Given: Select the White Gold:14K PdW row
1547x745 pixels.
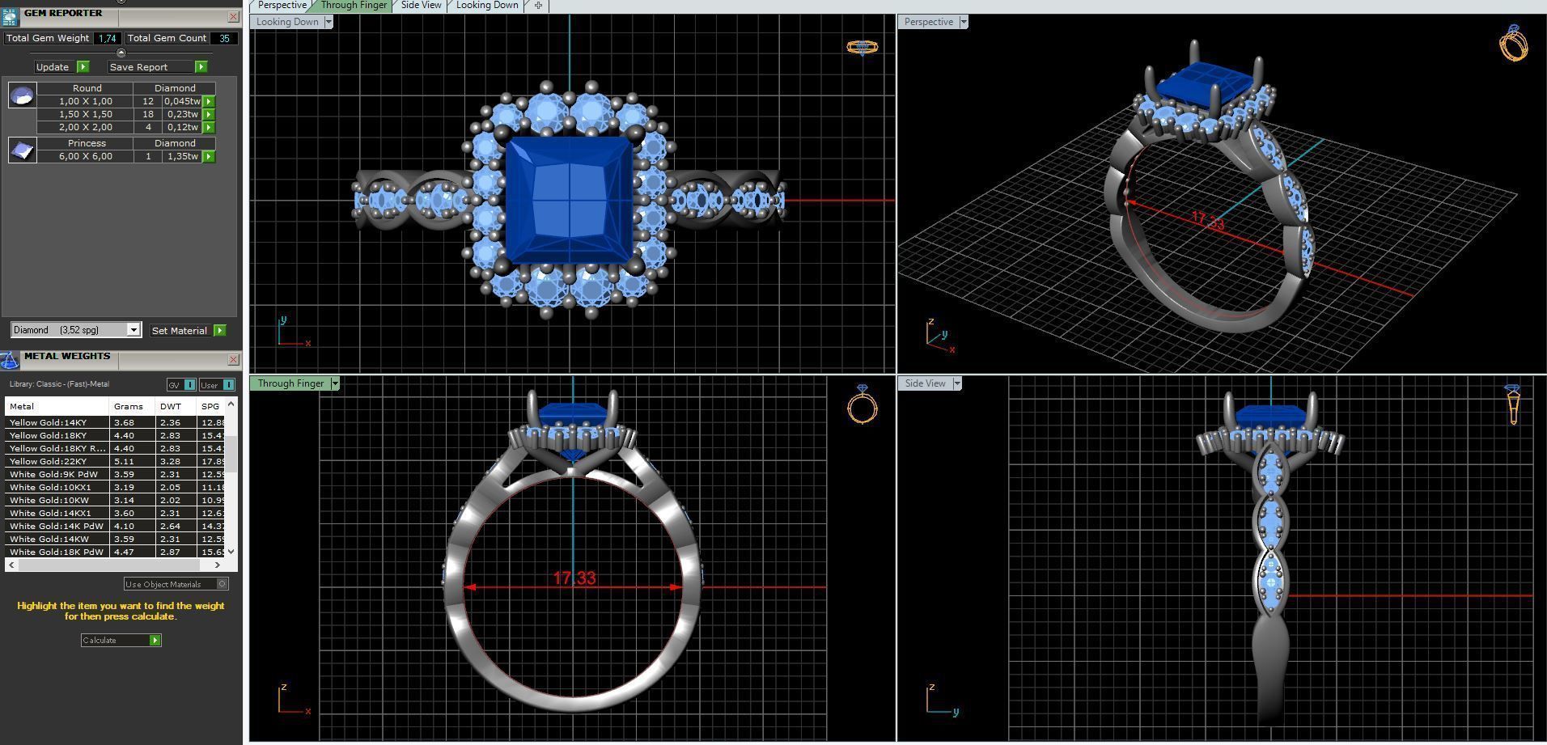Looking at the screenshot, I should (115, 526).
